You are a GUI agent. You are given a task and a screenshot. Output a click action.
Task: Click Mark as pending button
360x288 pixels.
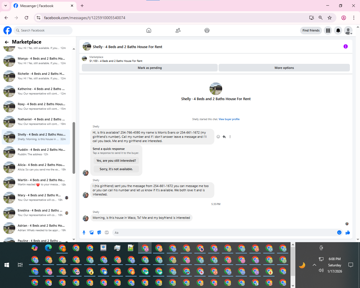click(150, 68)
